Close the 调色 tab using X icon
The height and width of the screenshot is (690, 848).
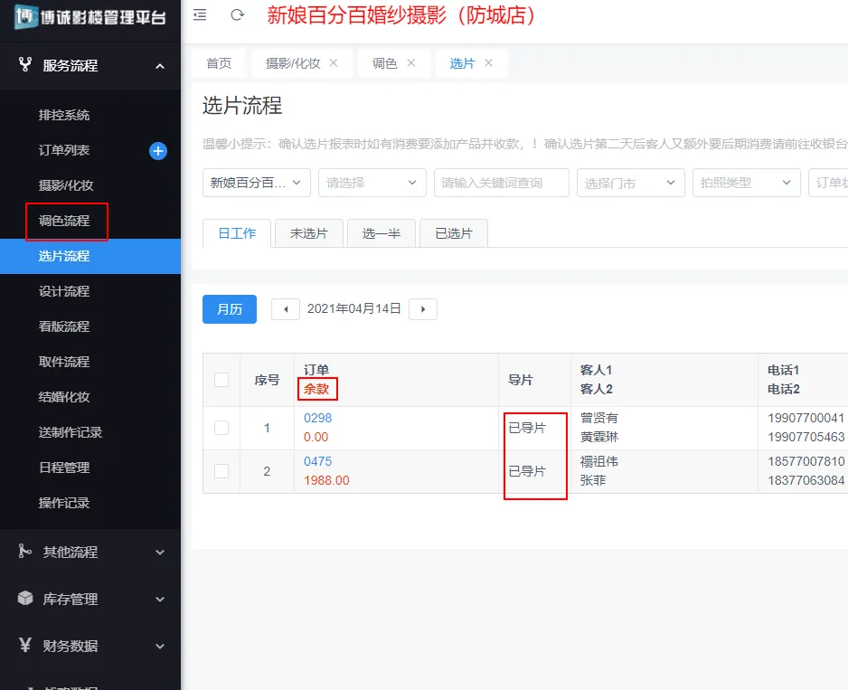click(x=411, y=63)
